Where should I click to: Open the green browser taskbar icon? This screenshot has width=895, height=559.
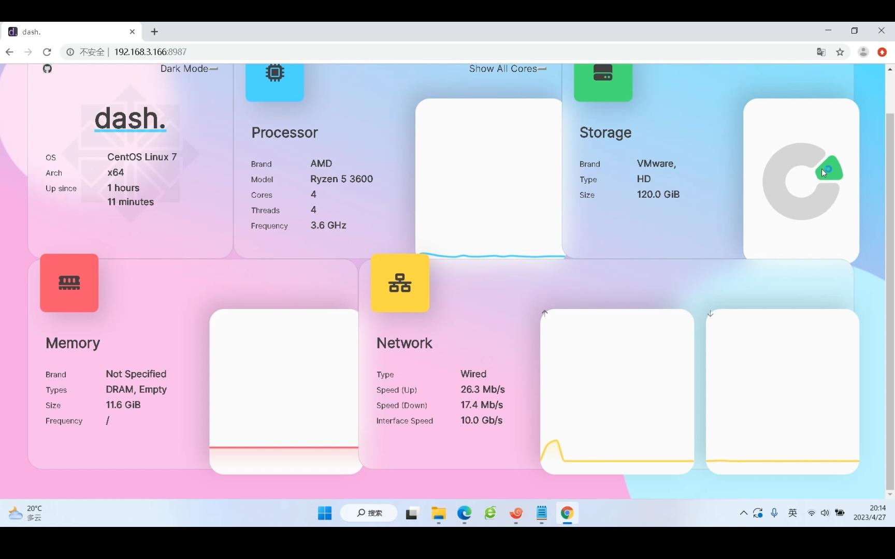[x=490, y=513]
